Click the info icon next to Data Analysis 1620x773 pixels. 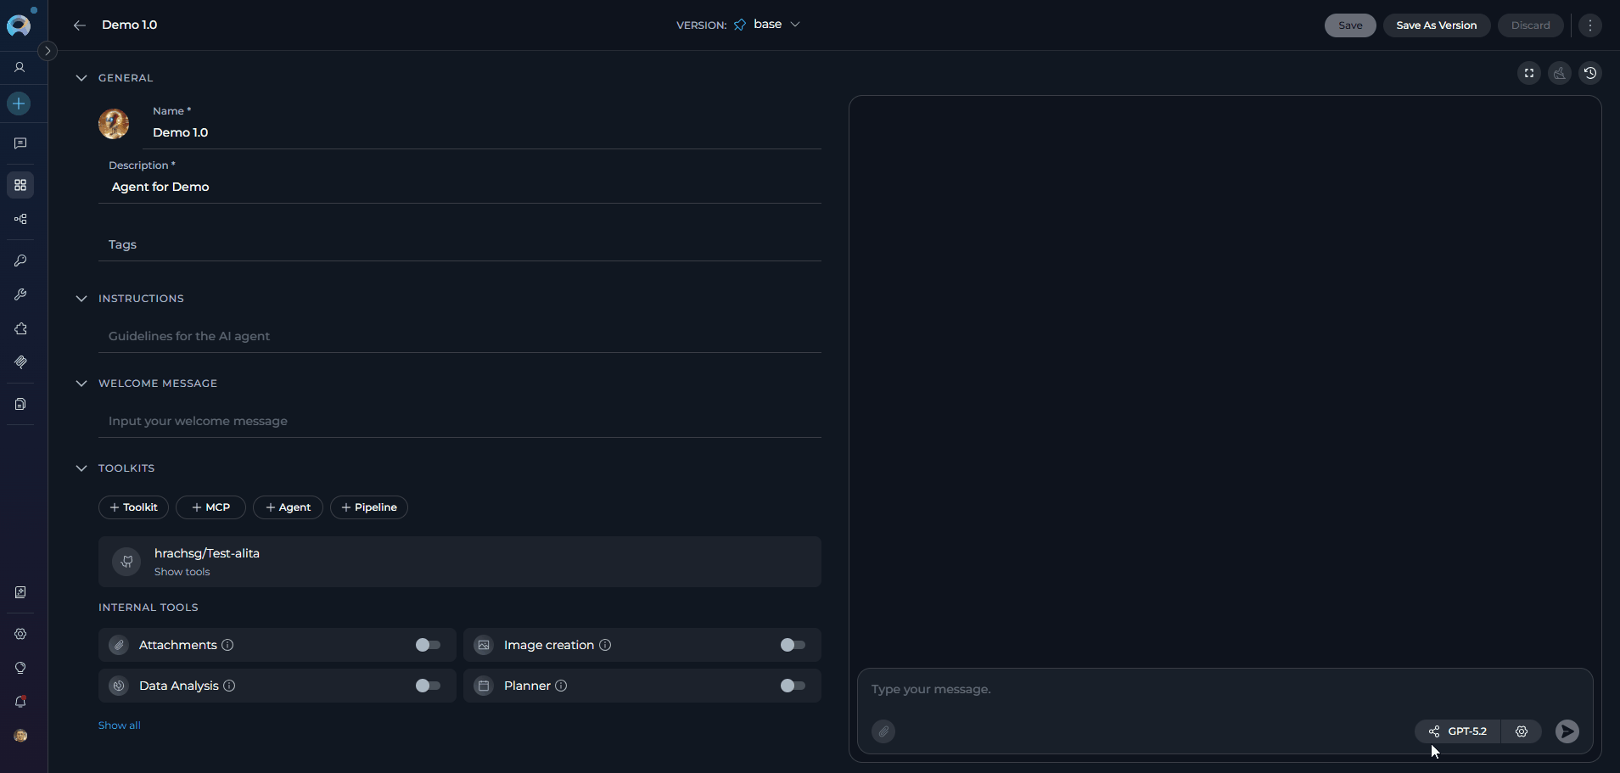(229, 686)
